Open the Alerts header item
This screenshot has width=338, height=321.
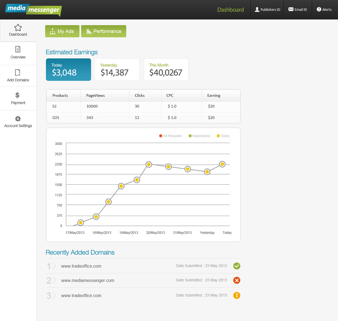[325, 10]
